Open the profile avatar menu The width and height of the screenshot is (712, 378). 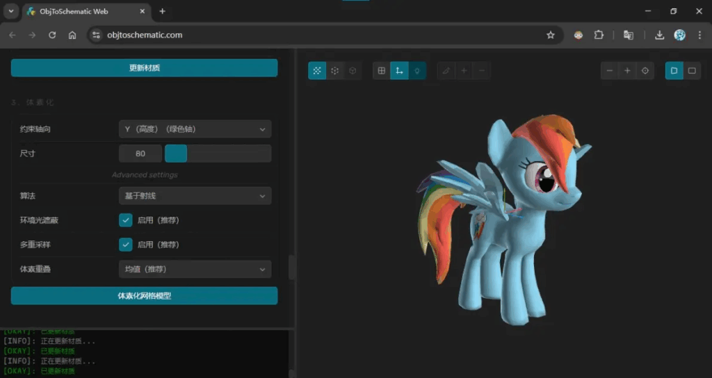click(x=679, y=35)
